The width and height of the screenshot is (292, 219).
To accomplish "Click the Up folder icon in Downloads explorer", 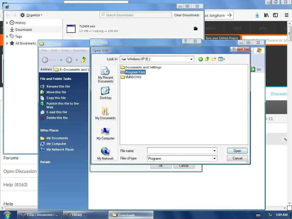I will coord(84,60).
